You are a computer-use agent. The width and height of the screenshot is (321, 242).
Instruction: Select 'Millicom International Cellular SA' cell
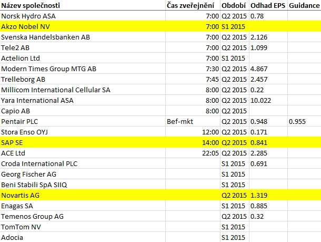tap(83, 90)
